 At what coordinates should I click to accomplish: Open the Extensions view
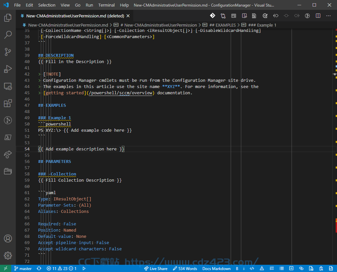pos(8,103)
